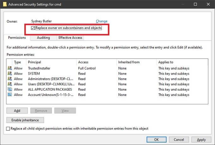Click the user icon beside SYSTEM entry
This screenshot has height=145, width=215.
pyautogui.click(x=9, y=74)
